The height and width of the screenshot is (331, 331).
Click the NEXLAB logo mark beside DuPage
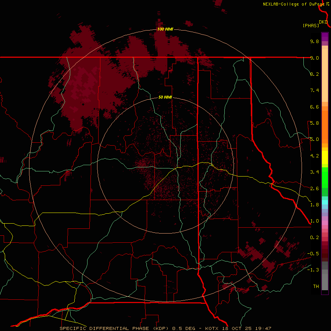pyautogui.click(x=328, y=4)
